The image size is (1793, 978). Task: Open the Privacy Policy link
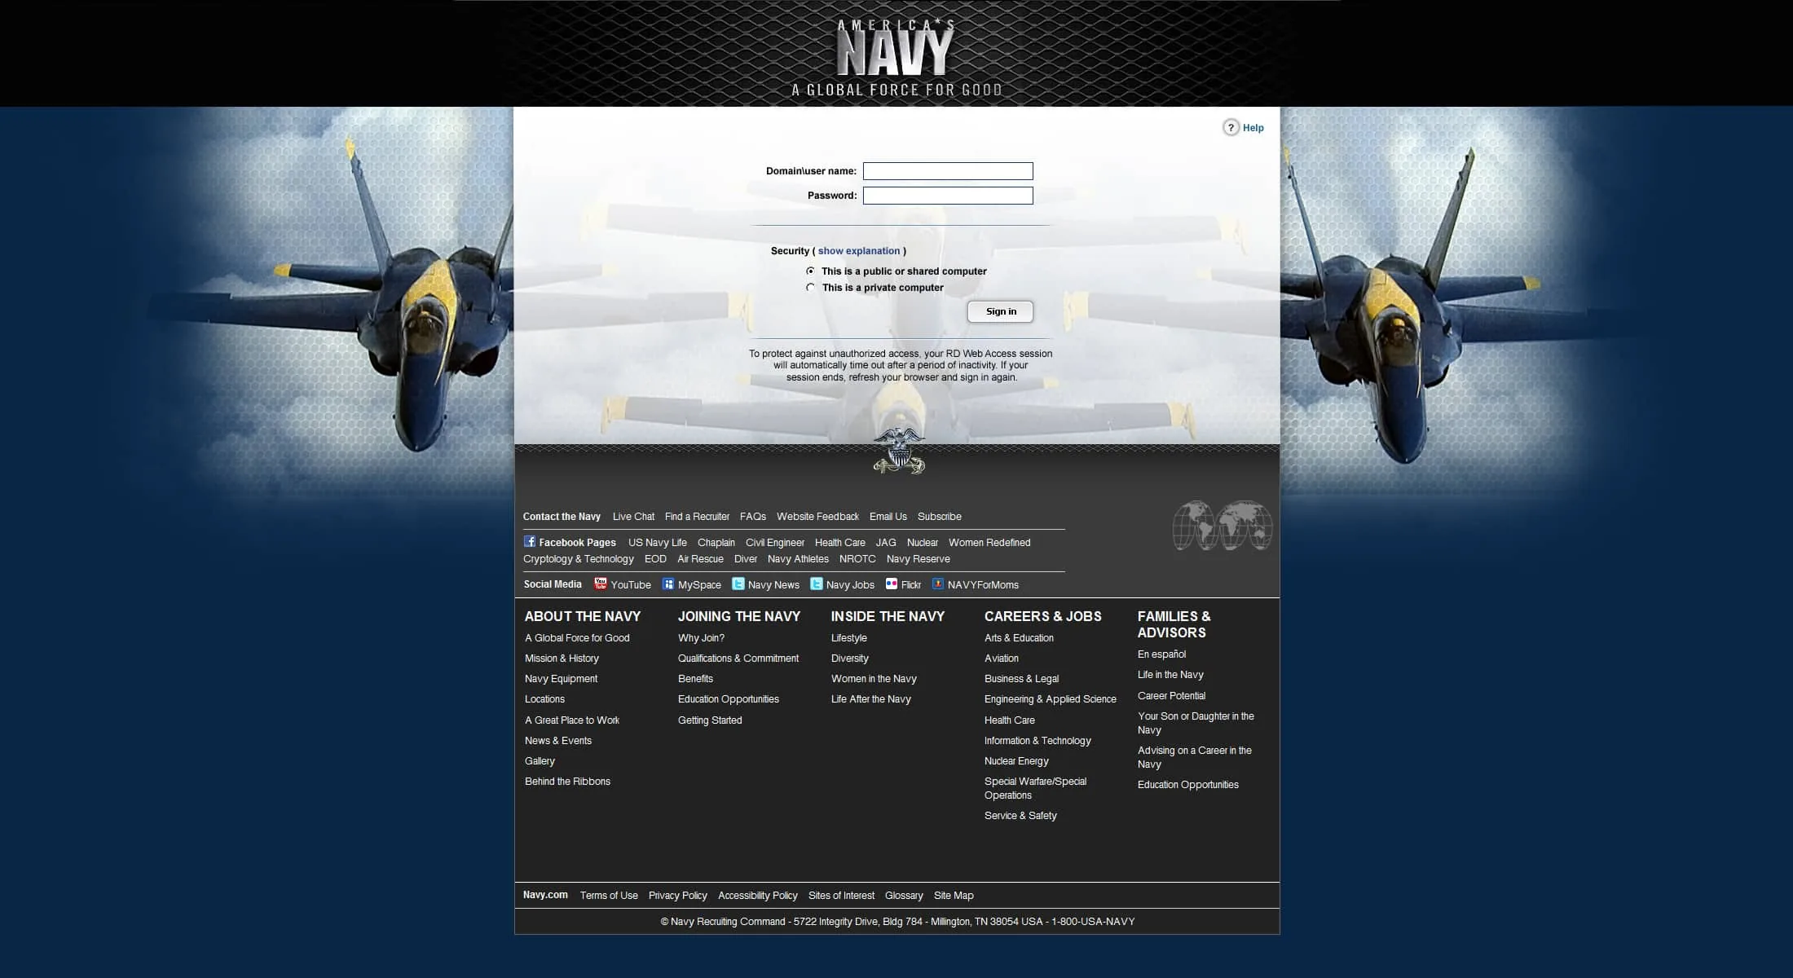tap(677, 896)
